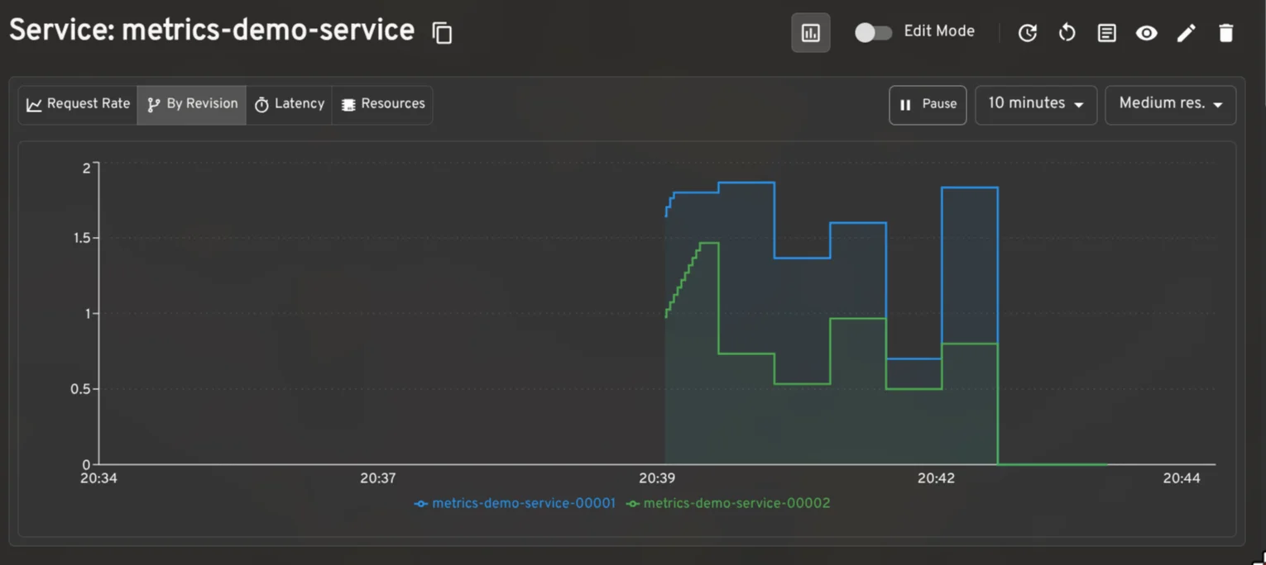Screen dimensions: 1266x565
Task: Switch to the Request Rate tab
Action: (x=78, y=105)
